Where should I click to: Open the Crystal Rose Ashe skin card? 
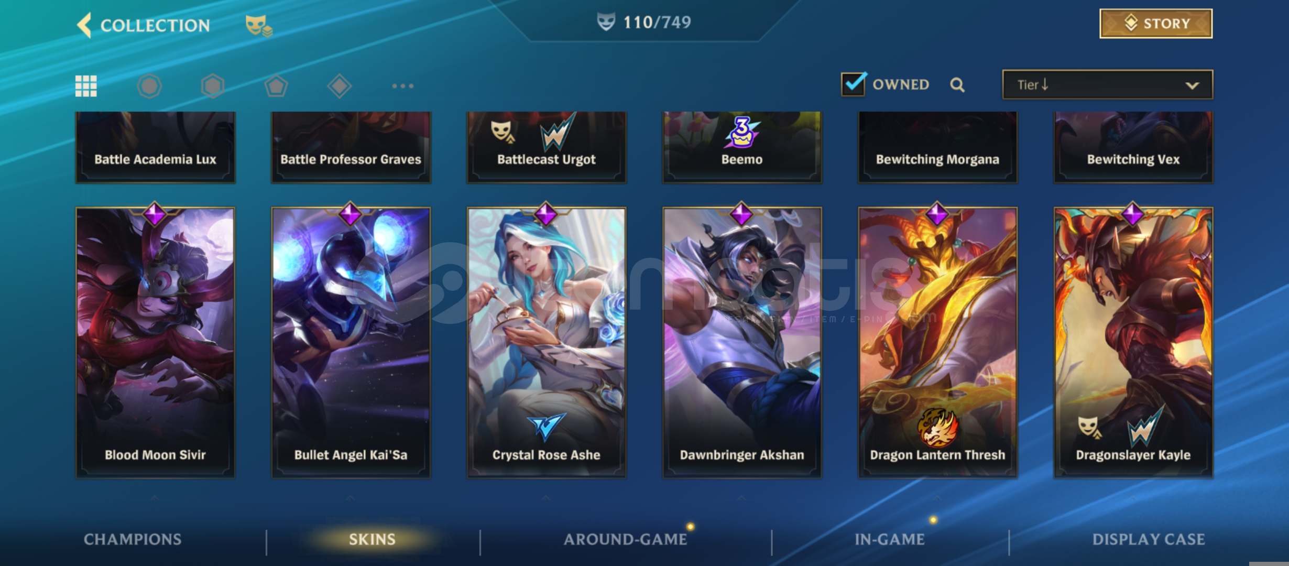(546, 342)
